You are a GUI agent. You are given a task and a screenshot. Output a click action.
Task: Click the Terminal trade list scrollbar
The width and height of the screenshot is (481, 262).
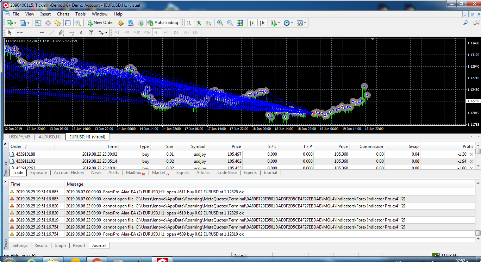pos(478,156)
